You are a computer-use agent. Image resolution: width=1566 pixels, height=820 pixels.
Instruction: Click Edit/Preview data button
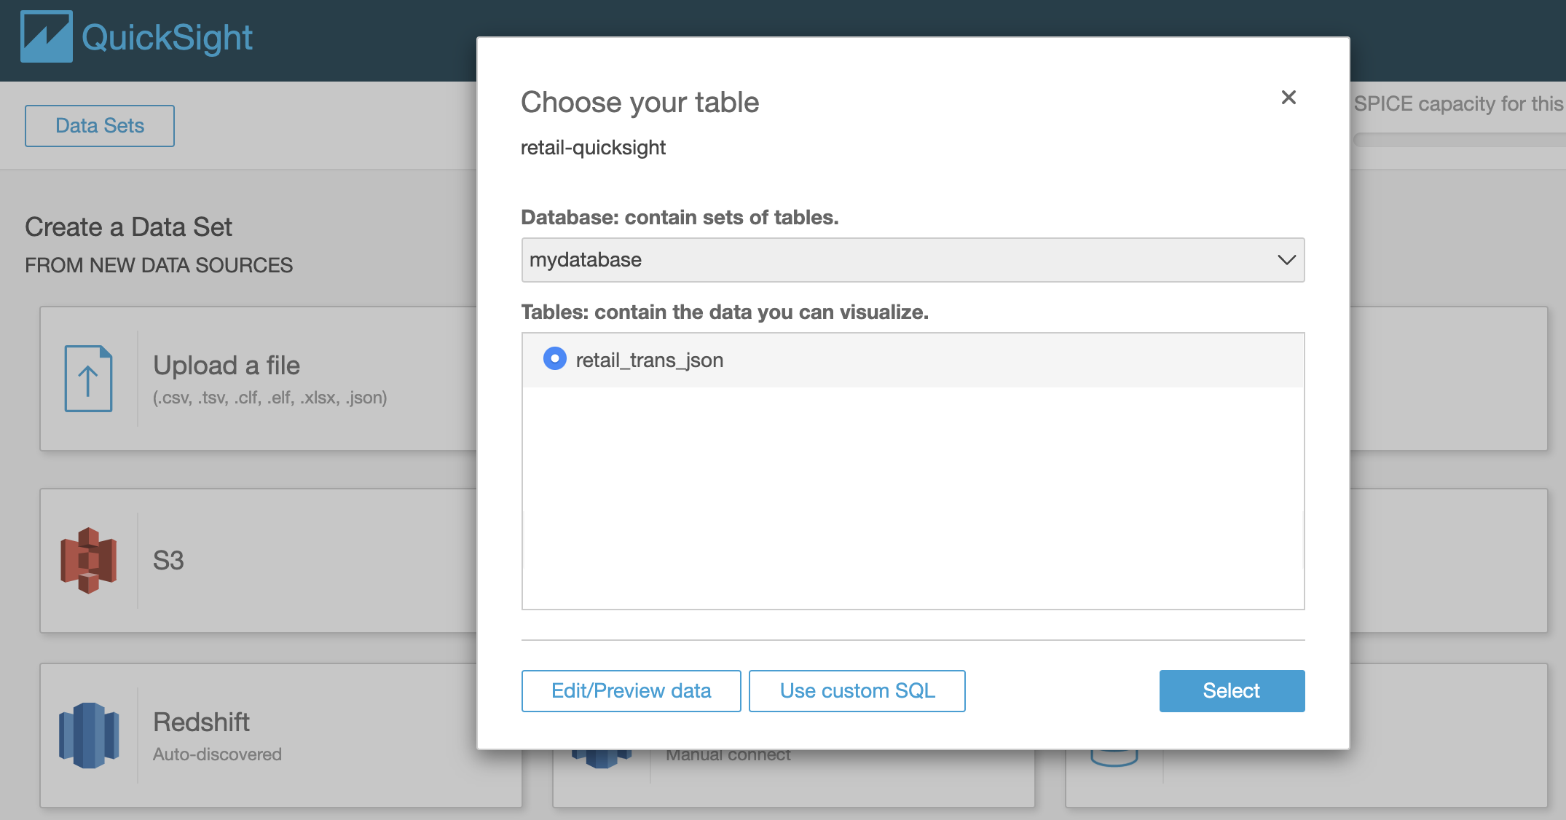[631, 690]
